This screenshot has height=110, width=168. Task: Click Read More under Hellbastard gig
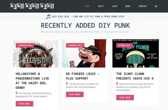tap(24, 104)
